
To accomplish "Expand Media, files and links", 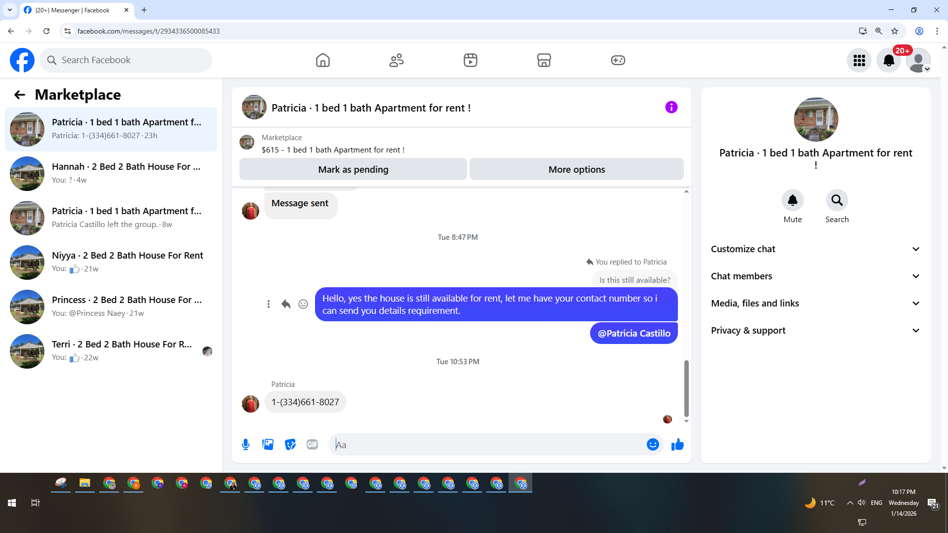I will tap(816, 304).
